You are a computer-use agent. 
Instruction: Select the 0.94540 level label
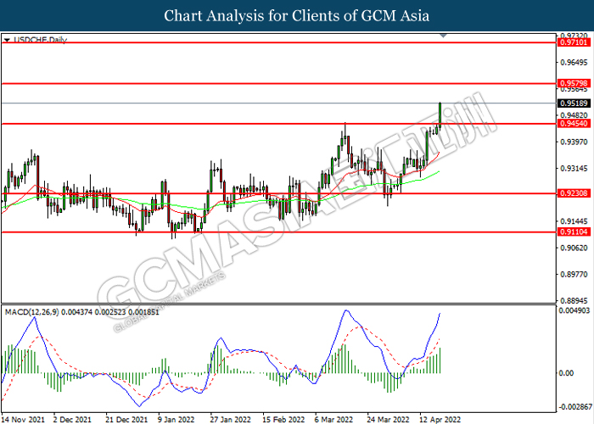pyautogui.click(x=574, y=124)
